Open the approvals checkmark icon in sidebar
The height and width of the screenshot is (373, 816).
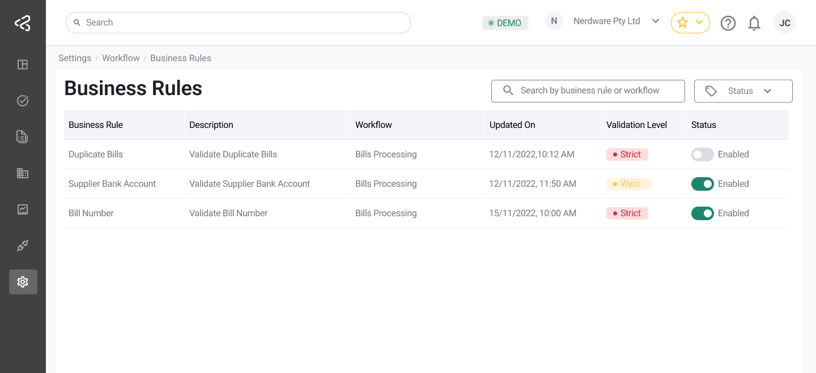click(23, 100)
